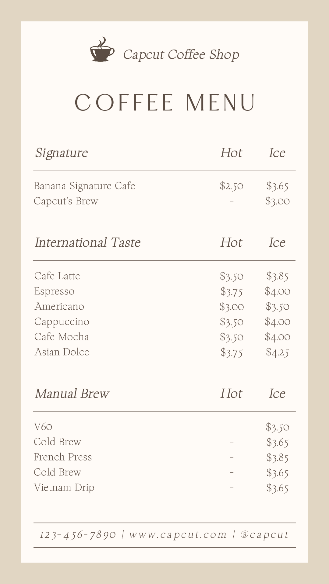Click the steaming coffee cup logo
This screenshot has width=329, height=584.
tap(102, 50)
